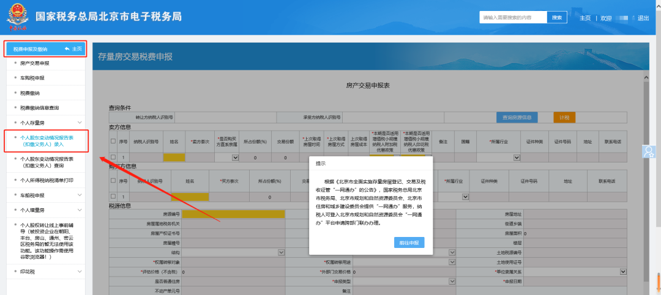Expand the 个人存量房 sidebar section

[79, 123]
